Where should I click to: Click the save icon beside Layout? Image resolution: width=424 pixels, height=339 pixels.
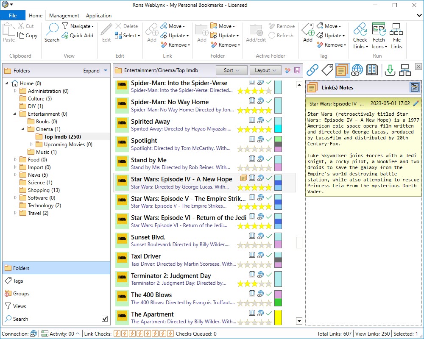click(x=297, y=70)
